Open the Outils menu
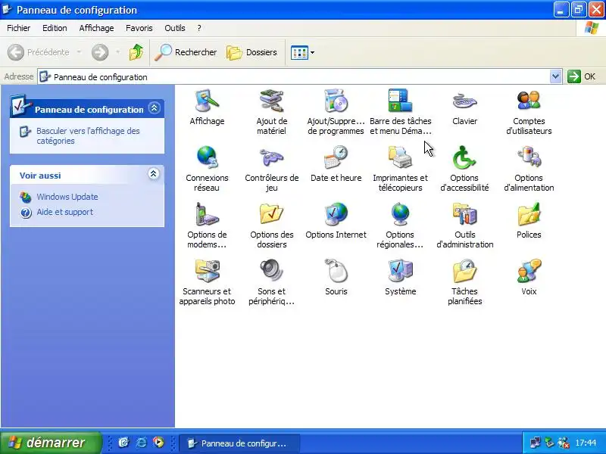Screen dimensions: 606x454 click(x=175, y=28)
